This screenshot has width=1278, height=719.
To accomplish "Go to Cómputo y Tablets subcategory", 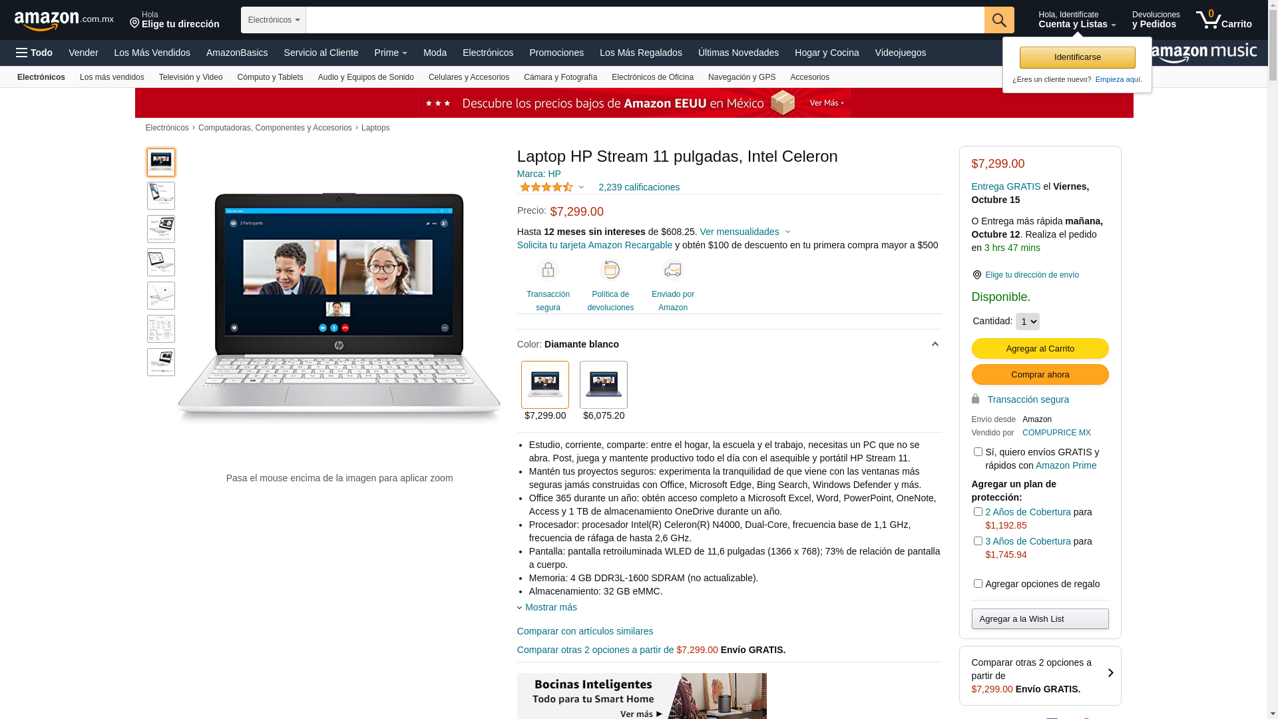I will pyautogui.click(x=270, y=77).
